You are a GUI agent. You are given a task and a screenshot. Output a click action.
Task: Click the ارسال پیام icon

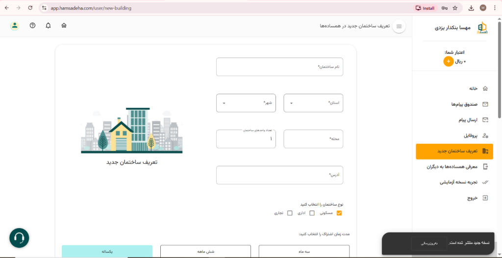pos(485,120)
